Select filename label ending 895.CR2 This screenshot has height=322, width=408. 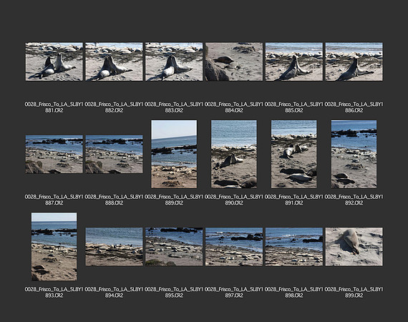(x=174, y=293)
